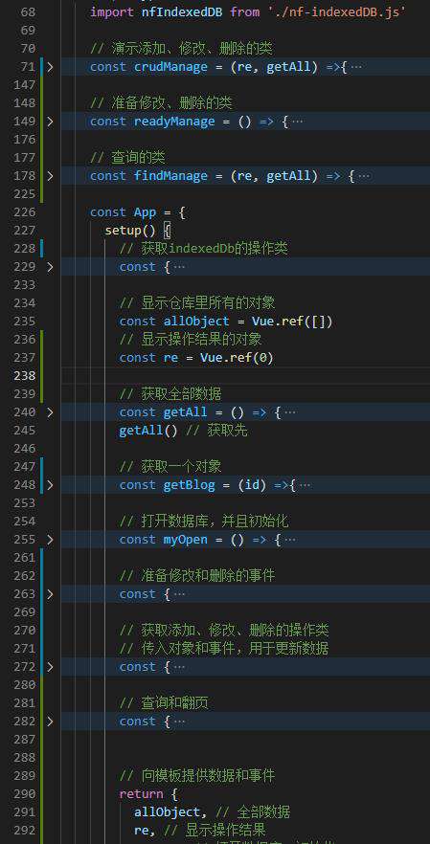This screenshot has width=430, height=844.
Task: Click the comment 打开数据库,并且初始化
Action: (204, 521)
